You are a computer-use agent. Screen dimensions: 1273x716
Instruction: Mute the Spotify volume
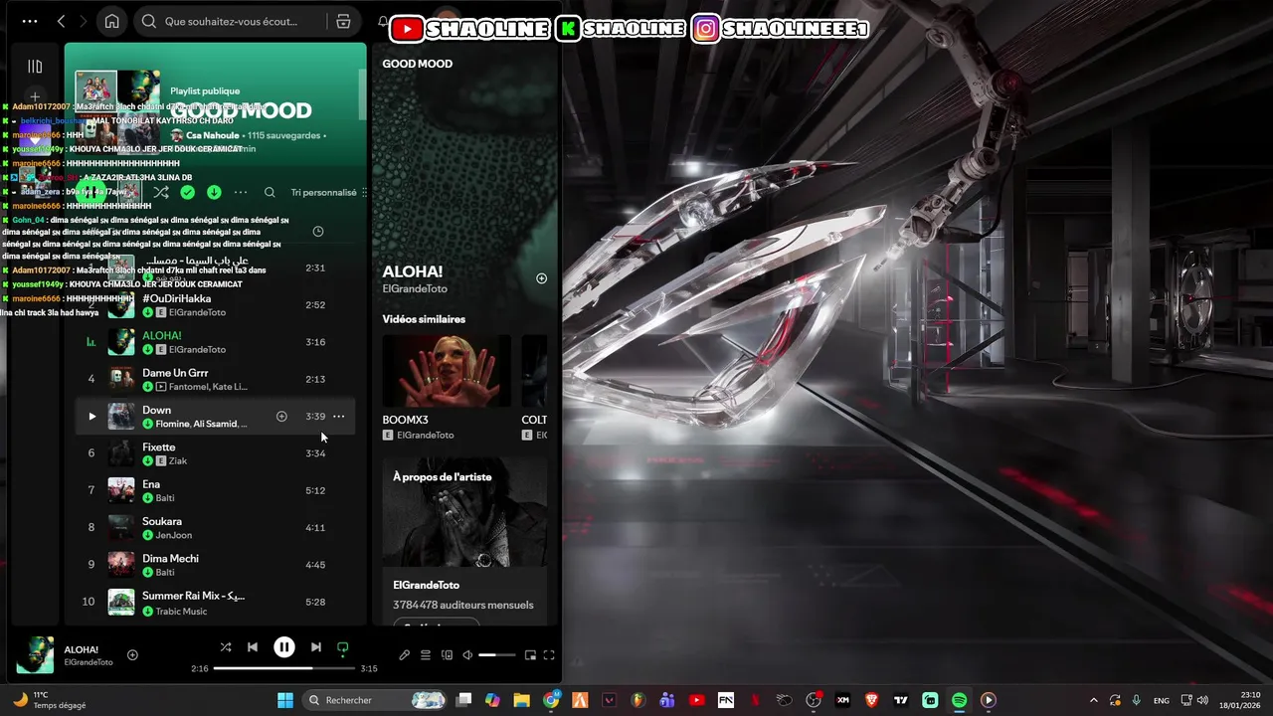[x=467, y=655]
